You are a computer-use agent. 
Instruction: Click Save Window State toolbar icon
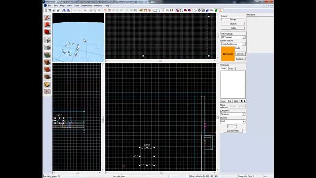68,10
